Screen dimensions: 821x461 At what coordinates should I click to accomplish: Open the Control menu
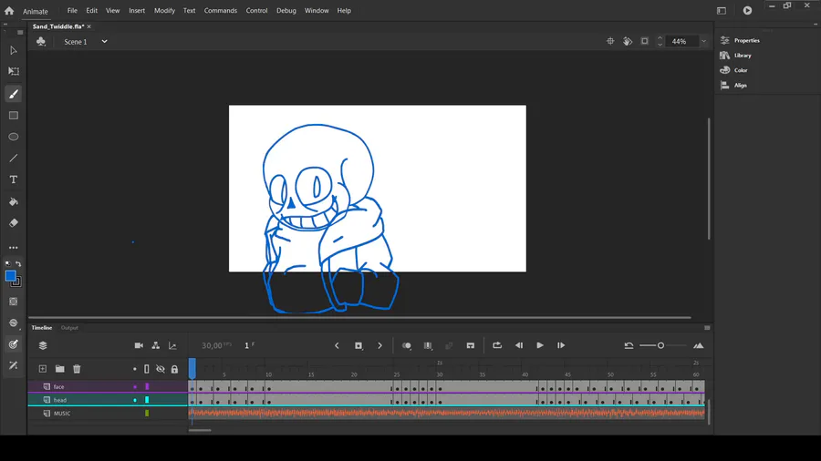coord(256,10)
